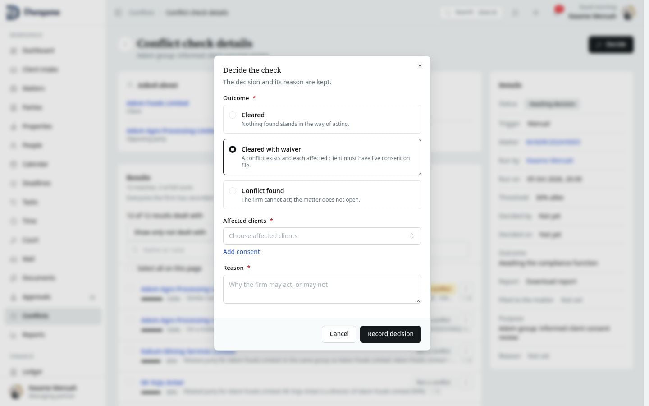Focus the Reason text area

(x=322, y=289)
